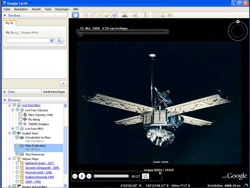
Task: Click the Rovers and Landers flag icon
Action: point(19,186)
